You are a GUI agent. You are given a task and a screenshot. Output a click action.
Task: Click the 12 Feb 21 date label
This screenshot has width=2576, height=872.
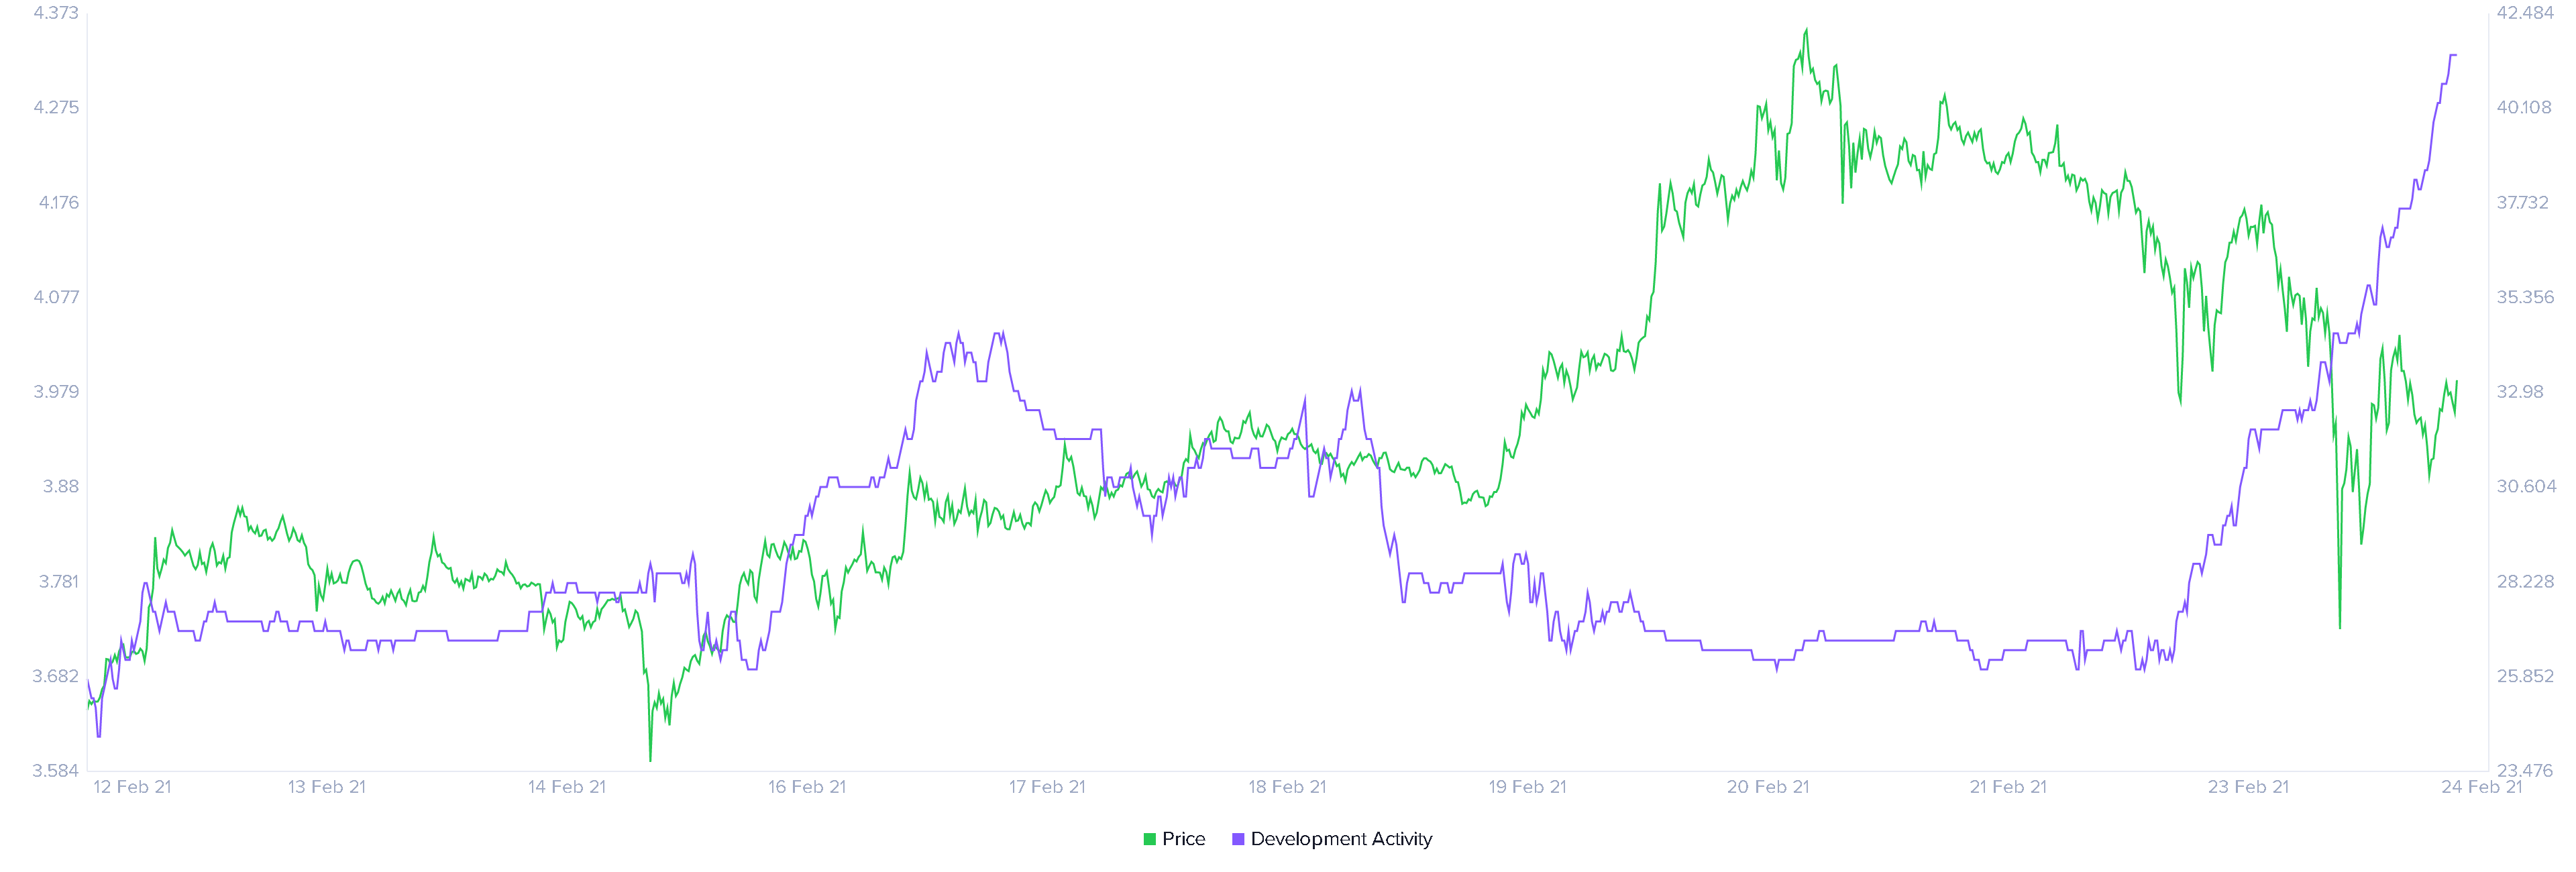pos(132,787)
